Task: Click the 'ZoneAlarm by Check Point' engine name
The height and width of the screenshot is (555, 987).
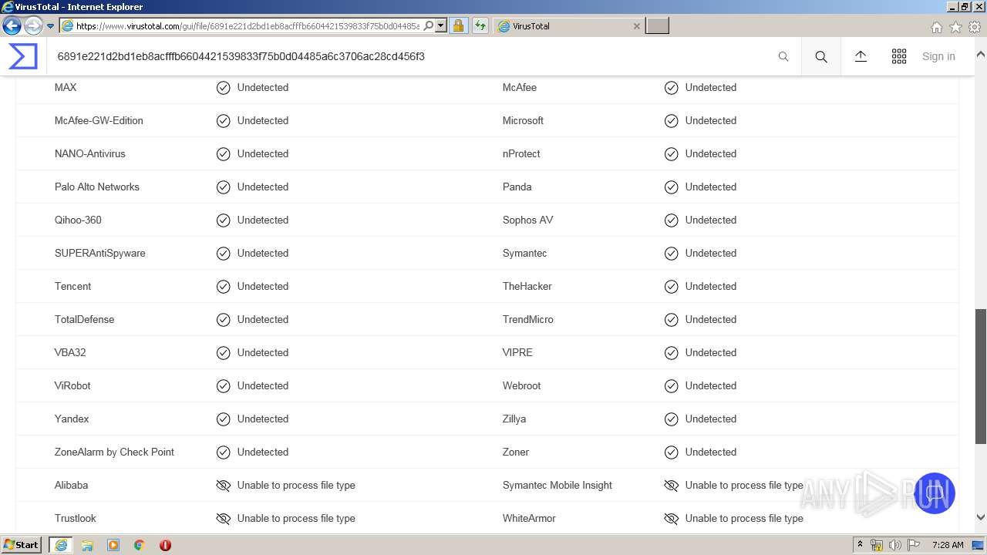Action: [x=114, y=452]
